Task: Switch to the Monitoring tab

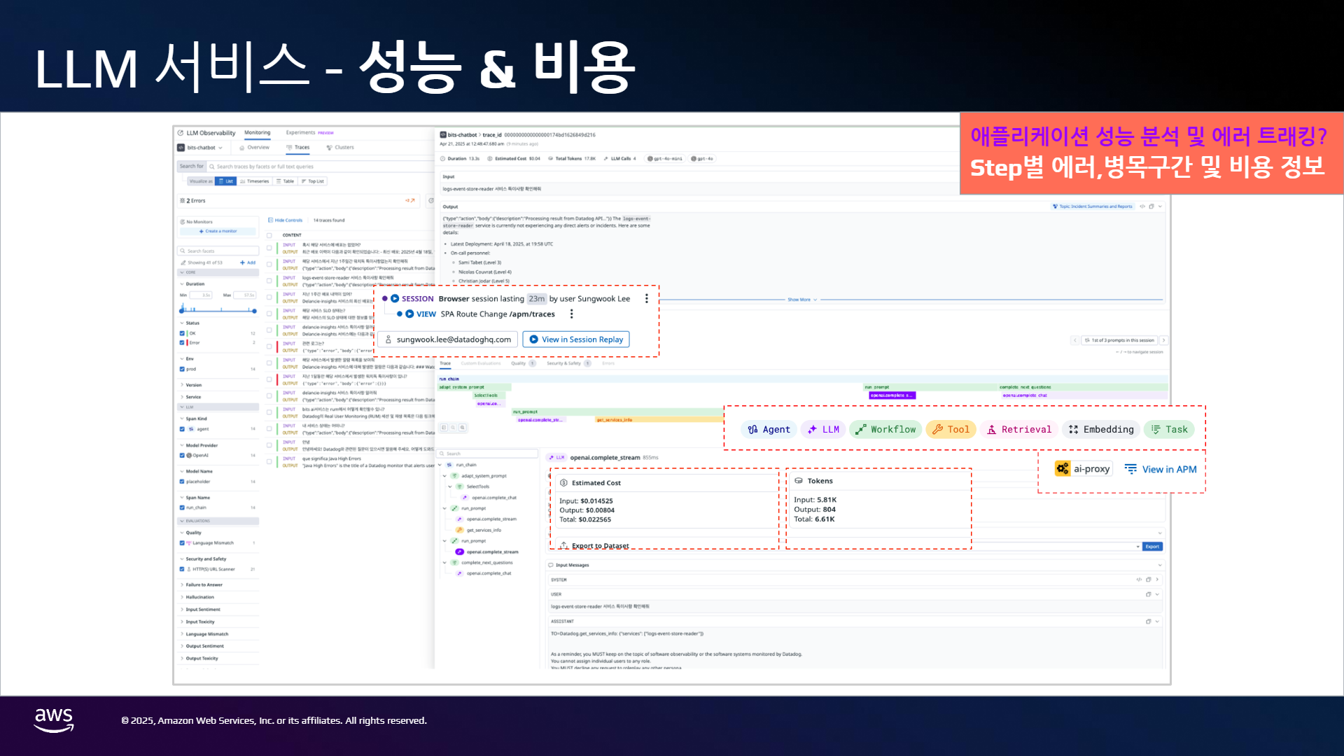Action: (258, 133)
